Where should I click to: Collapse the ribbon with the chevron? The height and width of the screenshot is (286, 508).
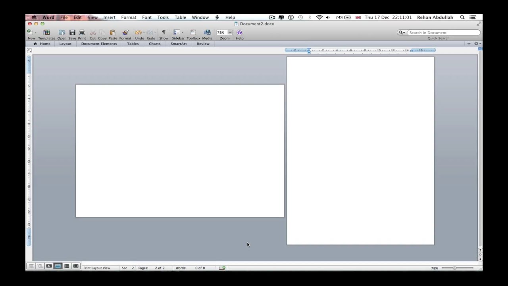469,44
